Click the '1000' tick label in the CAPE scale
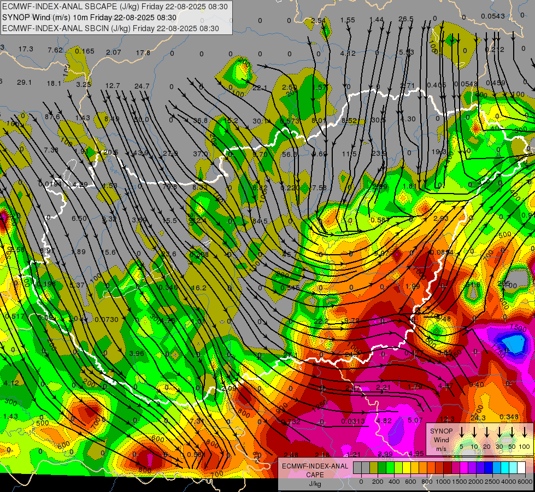This screenshot has width=535, height=492. 443,482
